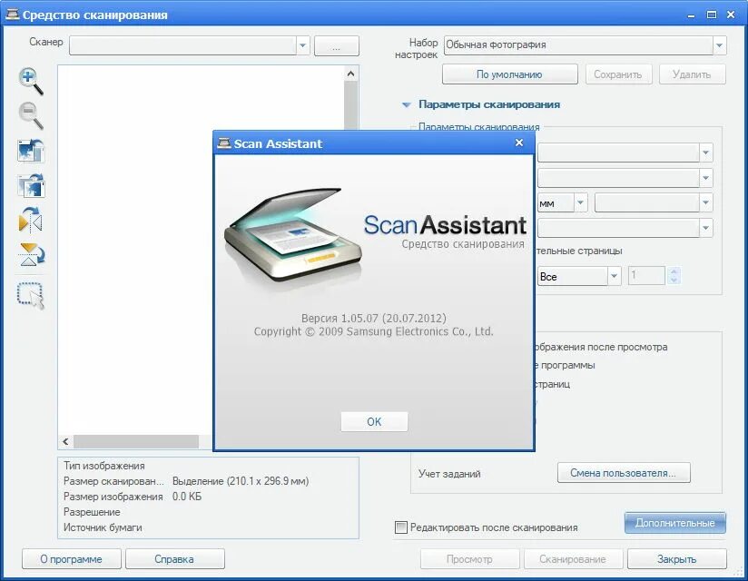
Task: Click the zoom in magnifier icon
Action: pyautogui.click(x=31, y=81)
